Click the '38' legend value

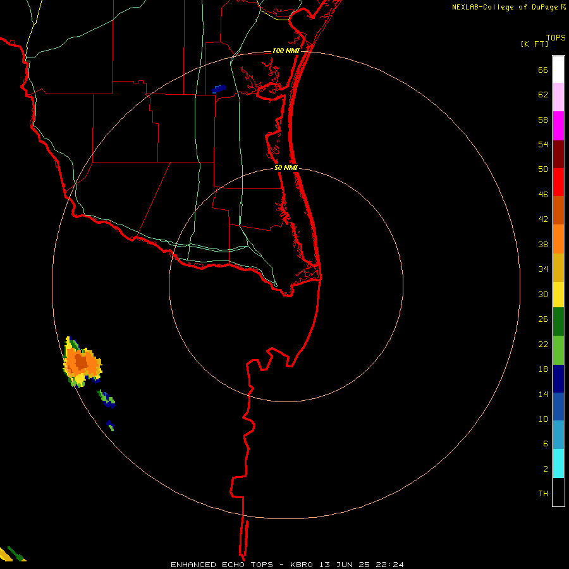point(543,244)
